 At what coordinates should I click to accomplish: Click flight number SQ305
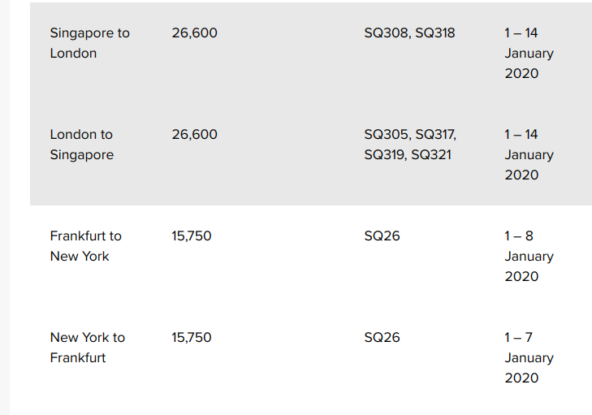coord(387,135)
